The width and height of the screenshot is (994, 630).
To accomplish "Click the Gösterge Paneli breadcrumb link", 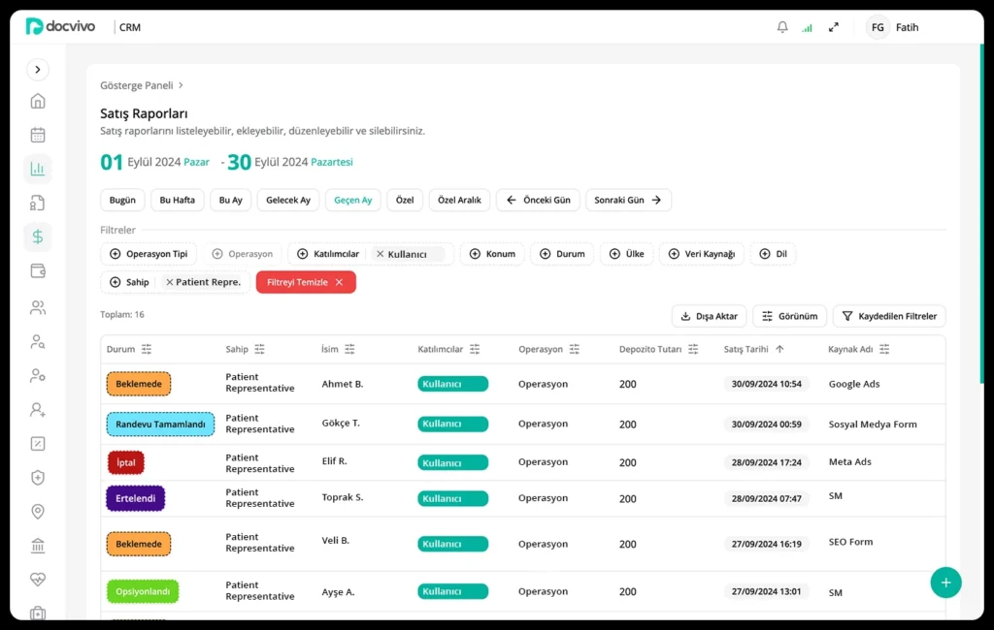I will [137, 85].
